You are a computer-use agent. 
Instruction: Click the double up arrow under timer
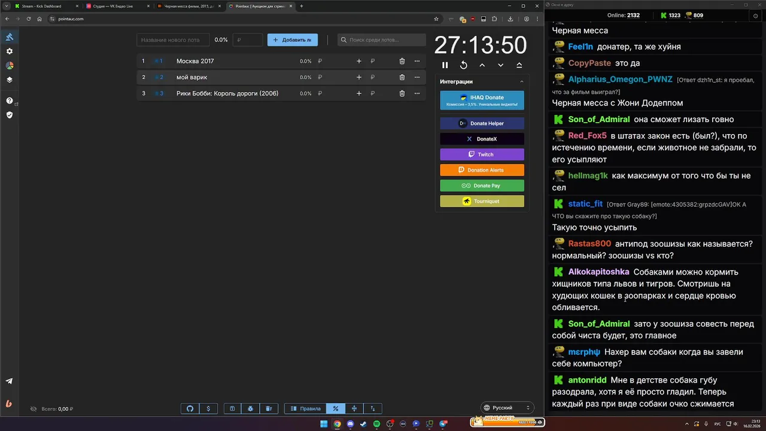(x=519, y=65)
